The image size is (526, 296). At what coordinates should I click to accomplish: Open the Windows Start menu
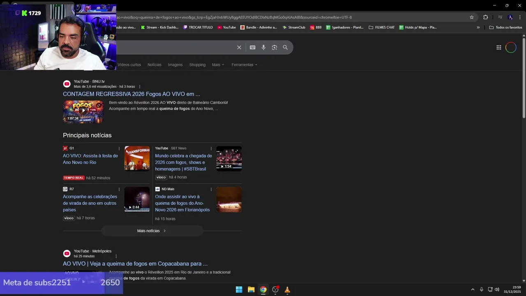[x=239, y=289]
